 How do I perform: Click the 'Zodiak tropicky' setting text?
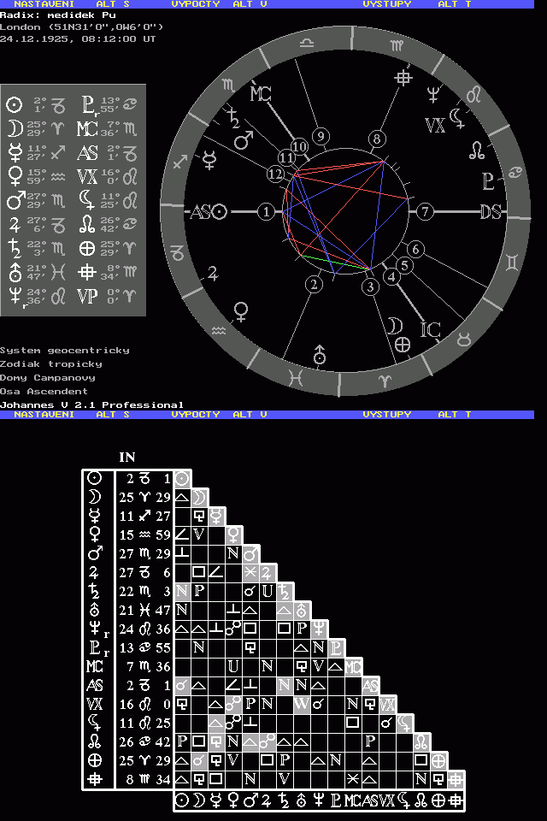click(x=51, y=363)
